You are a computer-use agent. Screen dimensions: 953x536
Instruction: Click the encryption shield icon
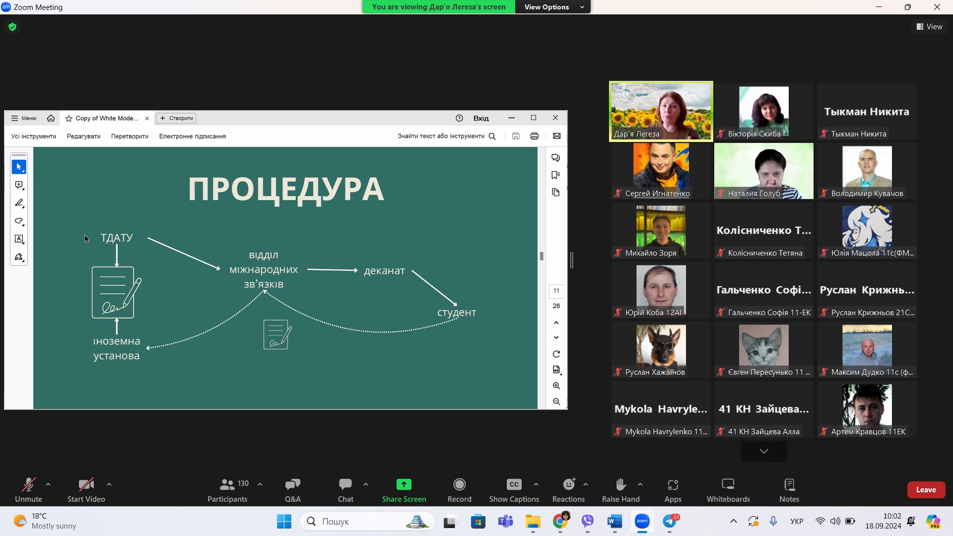point(12,27)
